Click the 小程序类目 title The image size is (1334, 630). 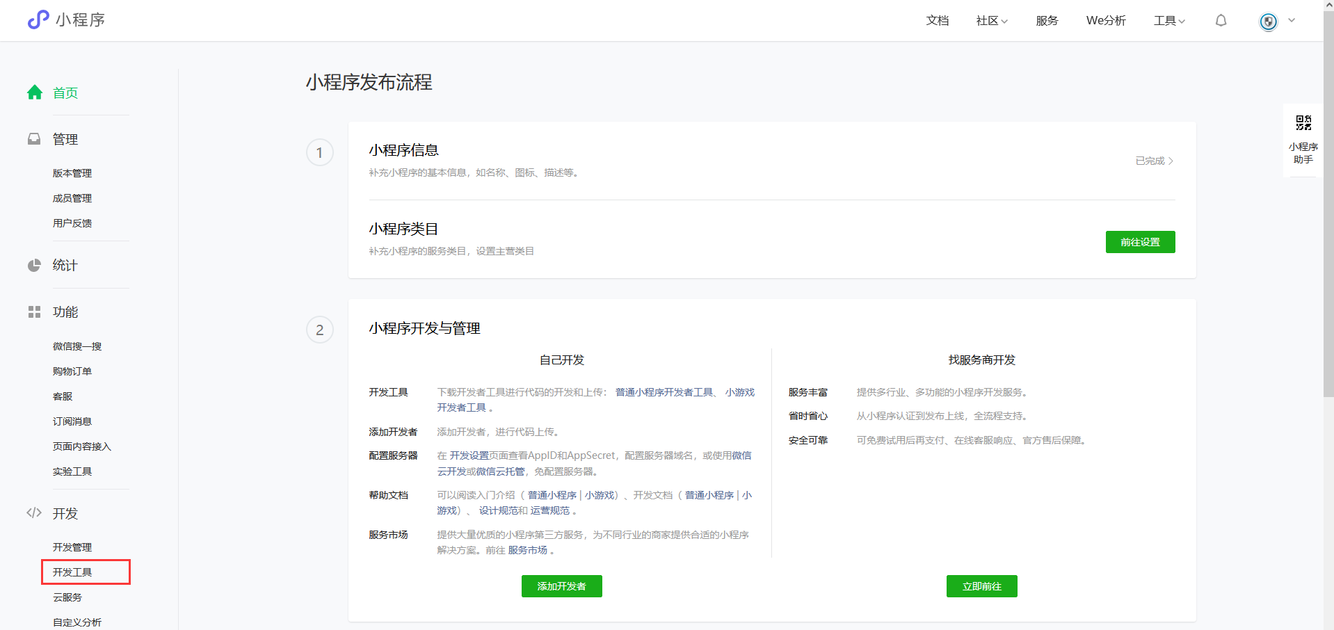[x=403, y=229]
